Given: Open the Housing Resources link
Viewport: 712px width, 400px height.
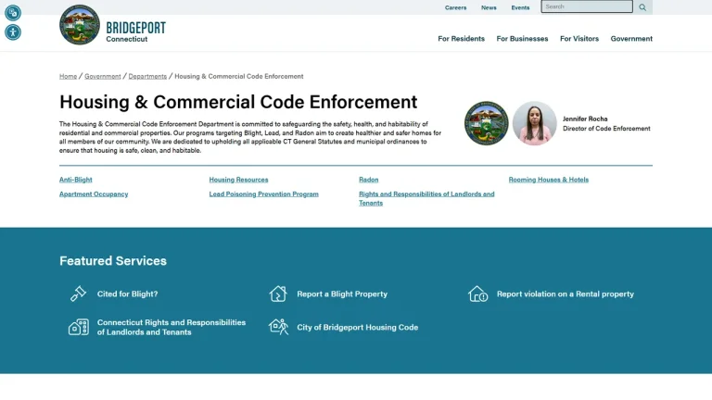Looking at the screenshot, I should 238,180.
